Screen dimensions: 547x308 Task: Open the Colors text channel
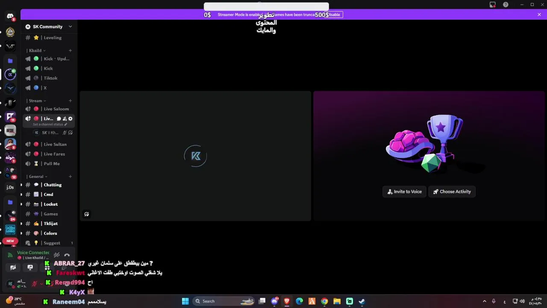48,233
